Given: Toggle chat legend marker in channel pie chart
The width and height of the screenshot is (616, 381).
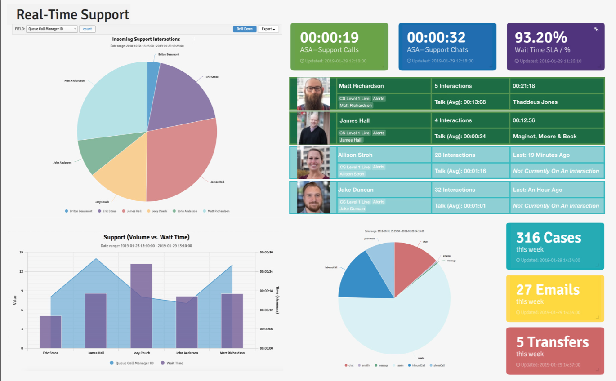Looking at the screenshot, I should click(x=346, y=365).
